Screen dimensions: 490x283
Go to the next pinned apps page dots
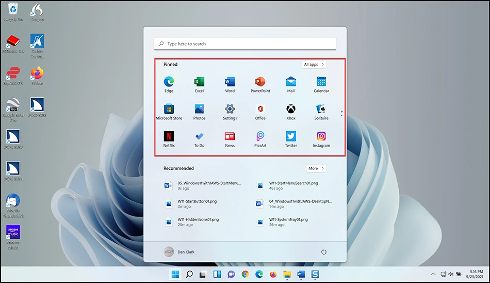(x=341, y=113)
